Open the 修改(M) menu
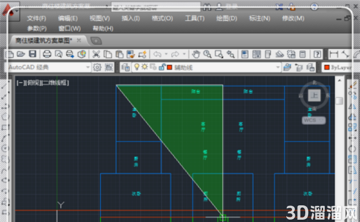360x222 pixels. pos(293,18)
